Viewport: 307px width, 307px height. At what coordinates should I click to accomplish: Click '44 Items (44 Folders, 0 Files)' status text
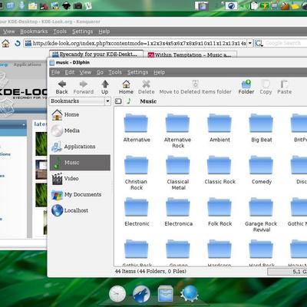tap(150, 271)
